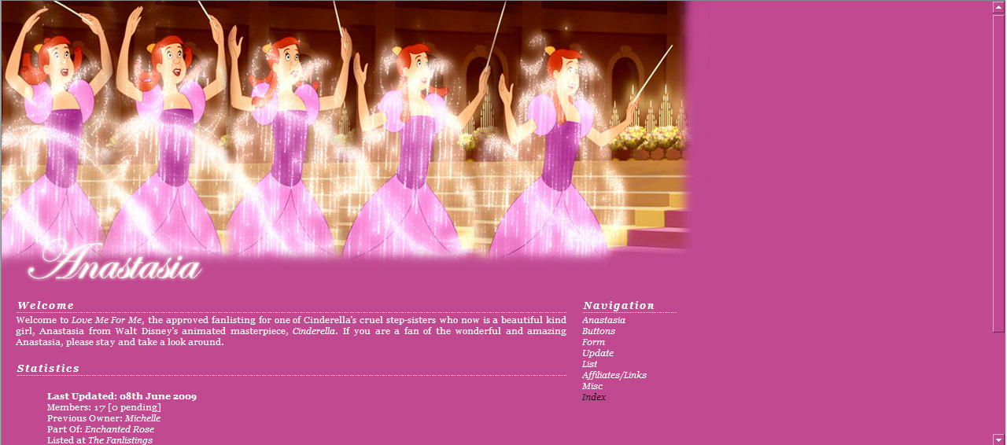
Task: Go to the Form page link
Action: coord(593,343)
